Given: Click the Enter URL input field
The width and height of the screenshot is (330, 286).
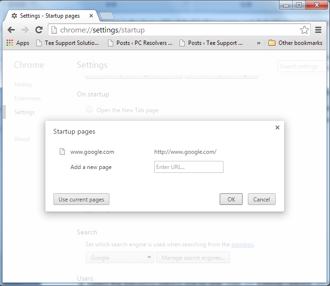Looking at the screenshot, I should pyautogui.click(x=189, y=167).
